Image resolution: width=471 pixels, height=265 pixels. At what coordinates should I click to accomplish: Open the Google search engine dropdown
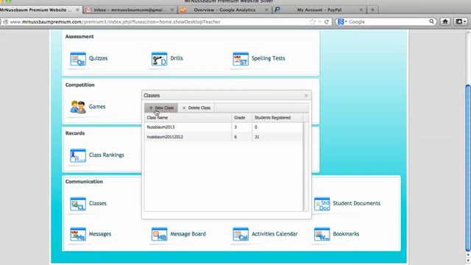click(x=341, y=21)
